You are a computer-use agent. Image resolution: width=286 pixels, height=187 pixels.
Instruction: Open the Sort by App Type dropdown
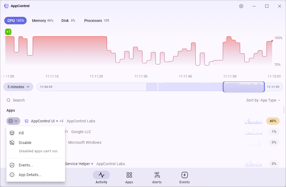[x=263, y=100]
